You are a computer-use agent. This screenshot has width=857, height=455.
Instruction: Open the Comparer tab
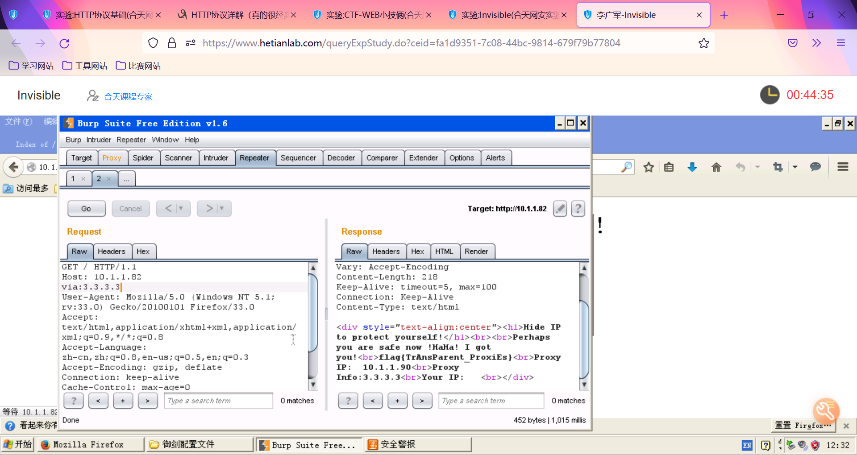coord(382,158)
